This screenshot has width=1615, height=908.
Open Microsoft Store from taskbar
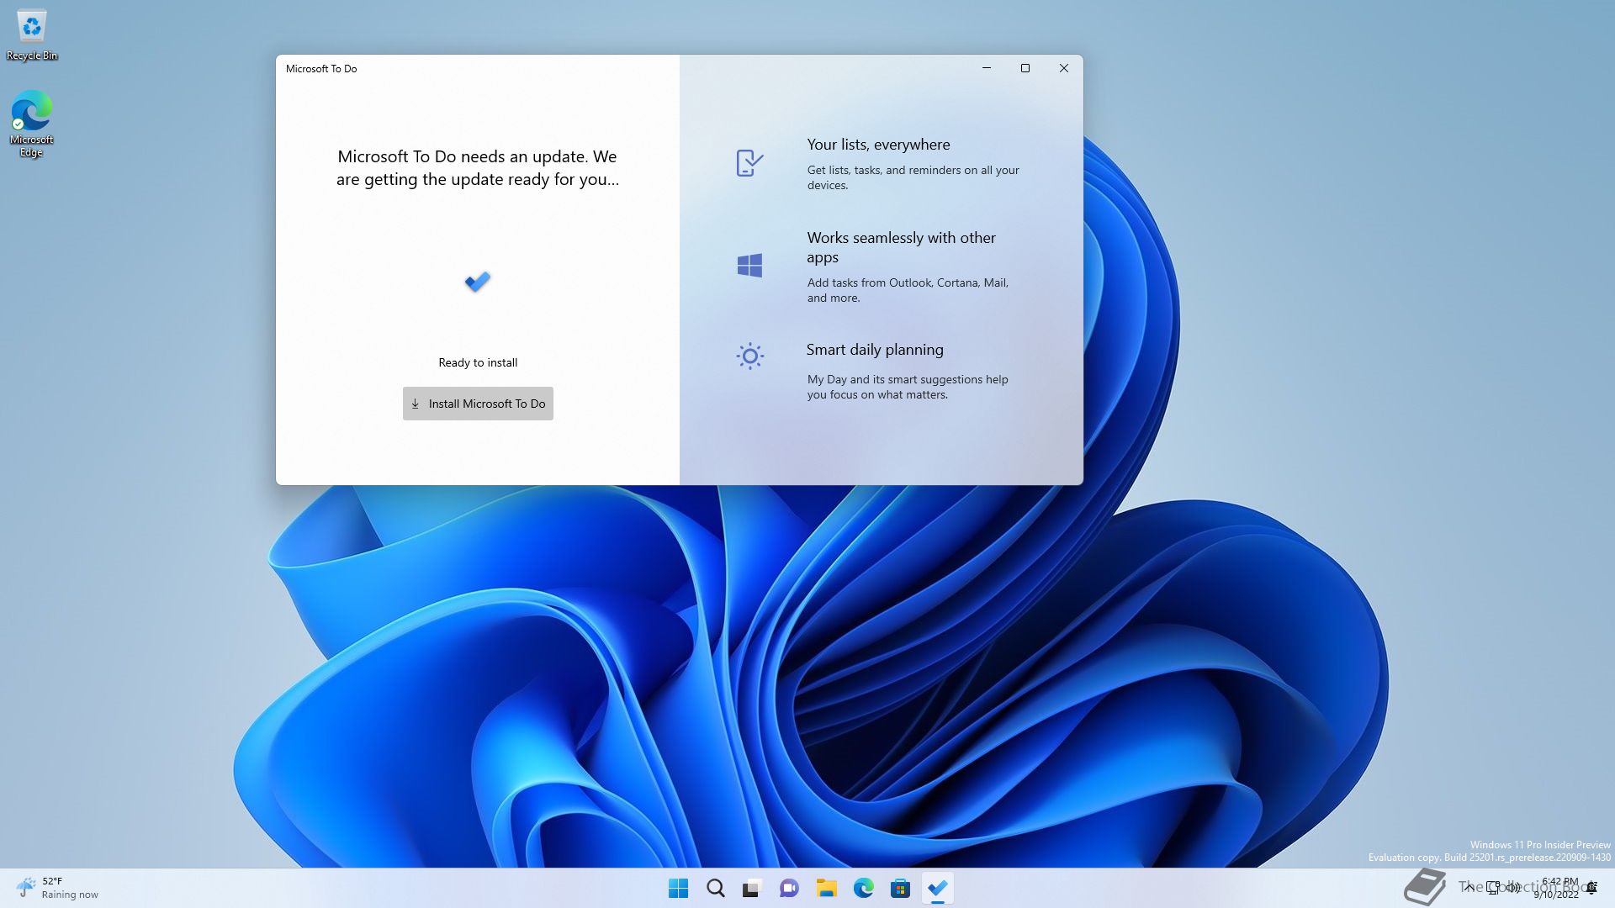tap(900, 888)
